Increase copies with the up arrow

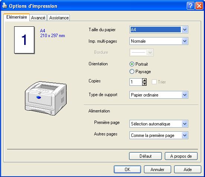click(x=144, y=80)
